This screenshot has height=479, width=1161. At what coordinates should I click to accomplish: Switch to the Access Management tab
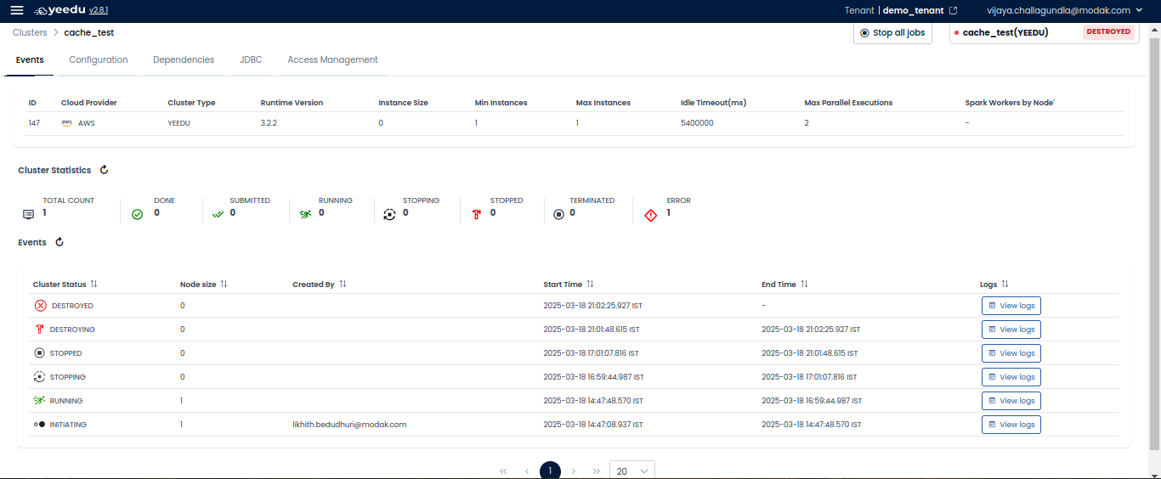[332, 59]
